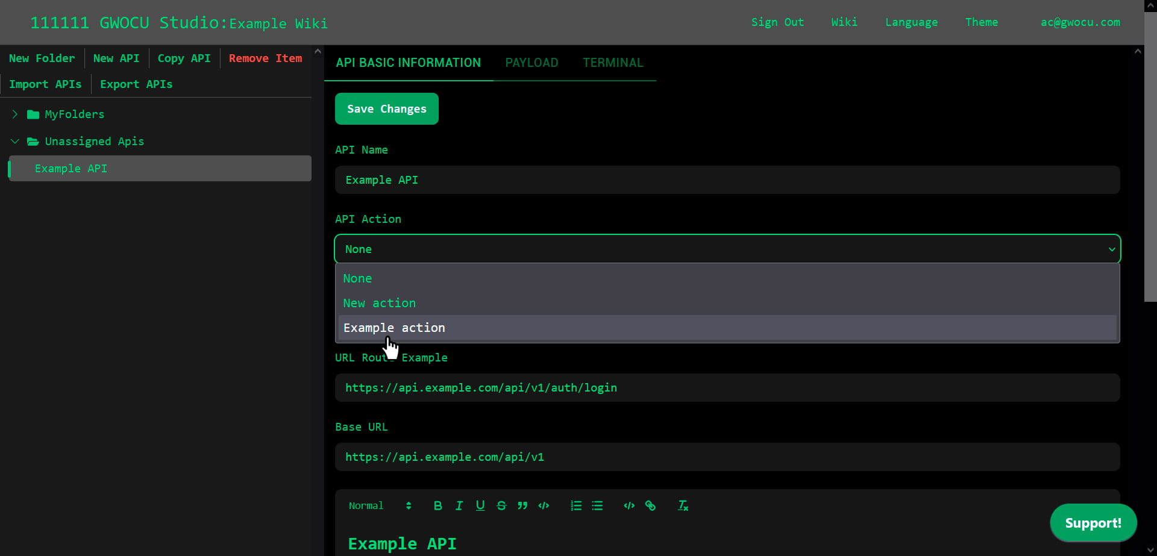Insert a bulleted list

[597, 505]
